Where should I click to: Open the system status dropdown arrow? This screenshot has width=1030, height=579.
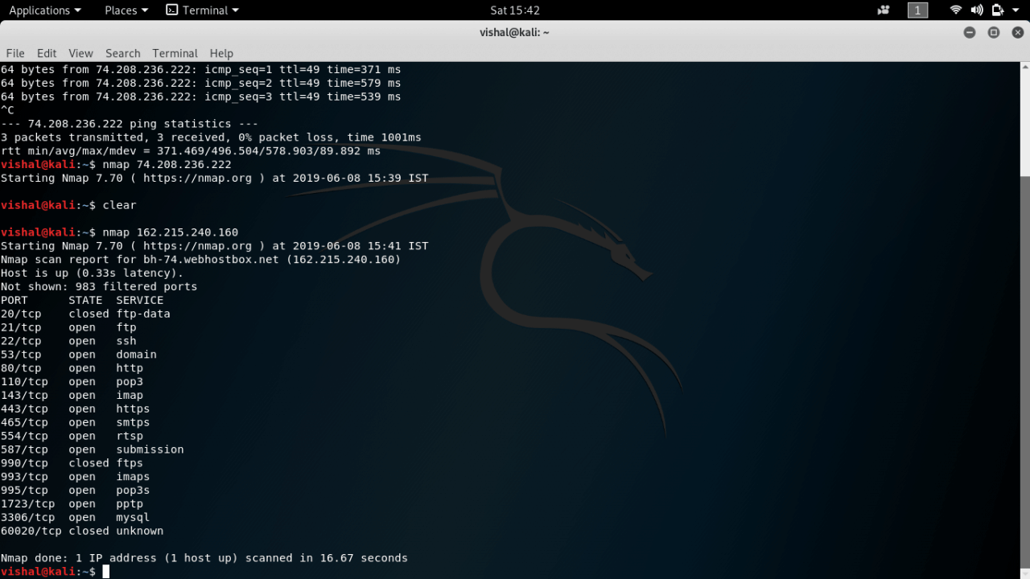[x=1016, y=10]
